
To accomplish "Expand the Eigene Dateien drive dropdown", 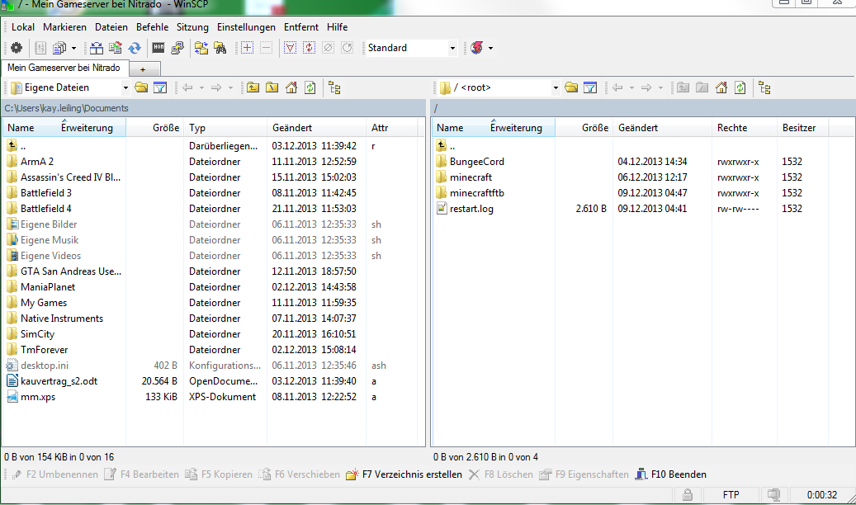I will click(x=125, y=87).
